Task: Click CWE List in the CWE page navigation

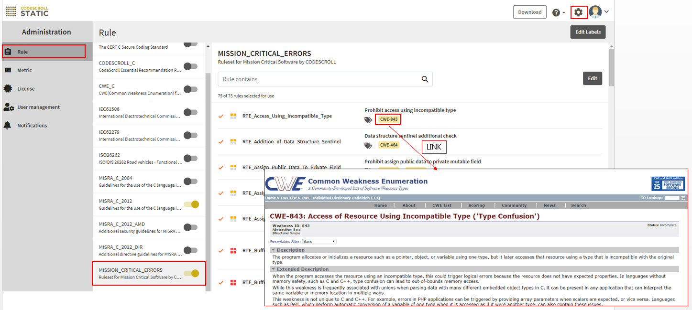Action: coord(442,205)
